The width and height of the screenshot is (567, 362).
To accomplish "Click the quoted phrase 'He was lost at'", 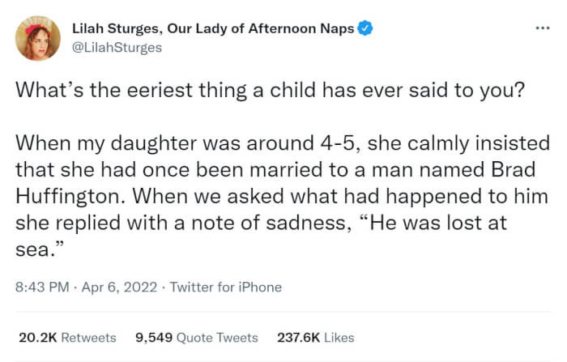I will (438, 224).
